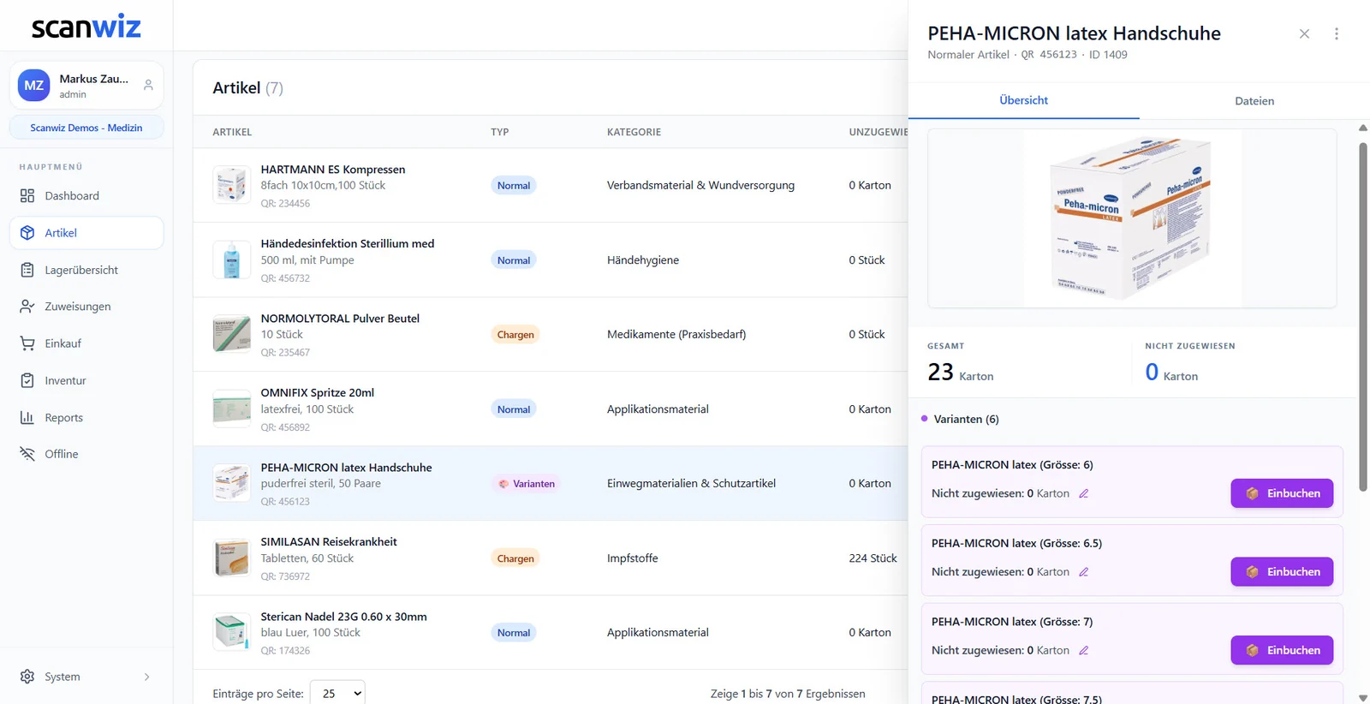This screenshot has width=1370, height=704.
Task: Click OMNIFIX Spritze 20ml thumbnail
Action: click(231, 409)
